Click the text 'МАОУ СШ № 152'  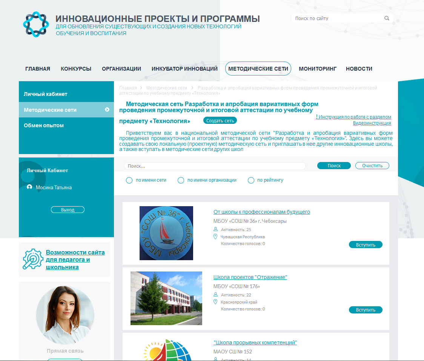point(232,352)
